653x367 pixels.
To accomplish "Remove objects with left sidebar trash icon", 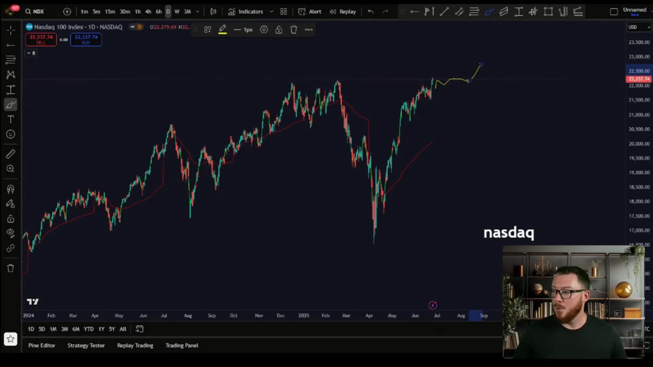I will click(x=11, y=268).
